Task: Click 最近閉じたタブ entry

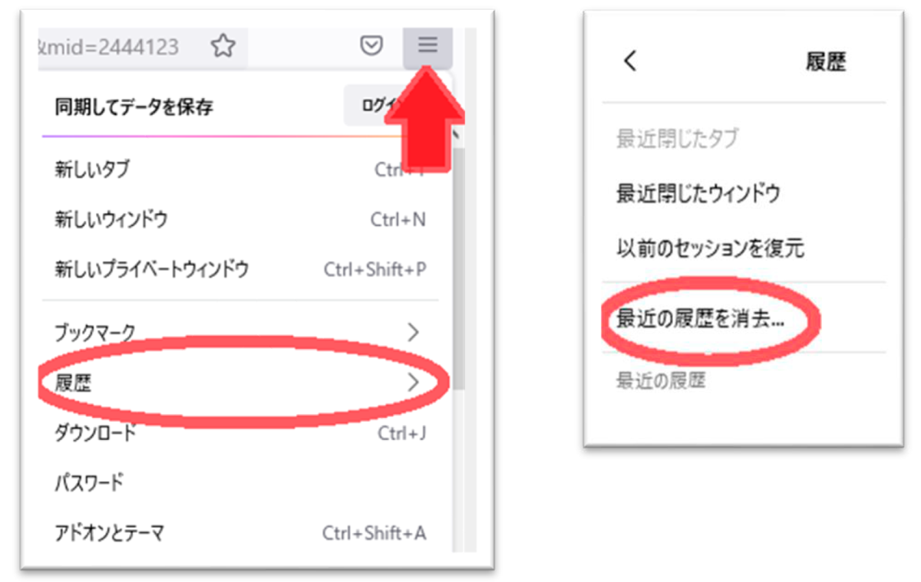Action: click(x=678, y=139)
